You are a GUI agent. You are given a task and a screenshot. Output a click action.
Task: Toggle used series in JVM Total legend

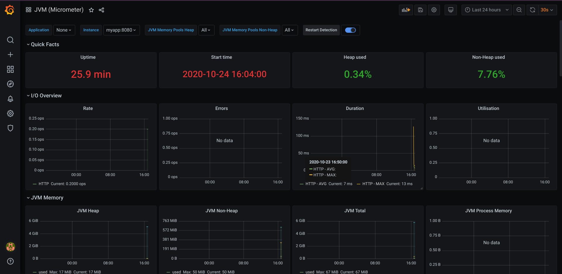(310, 272)
